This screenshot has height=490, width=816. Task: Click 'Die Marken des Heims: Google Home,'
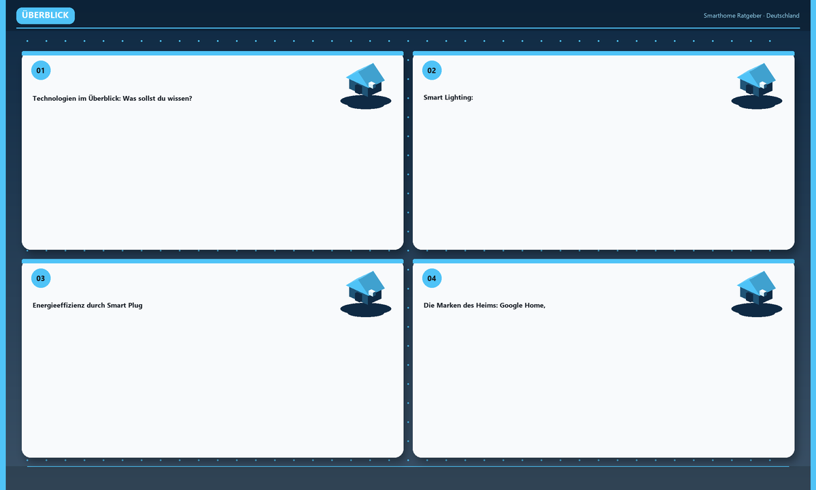point(484,306)
